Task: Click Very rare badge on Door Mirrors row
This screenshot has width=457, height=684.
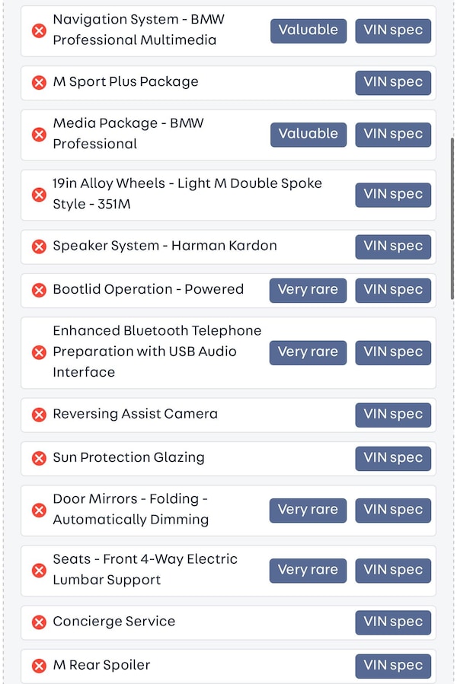Action: click(308, 510)
